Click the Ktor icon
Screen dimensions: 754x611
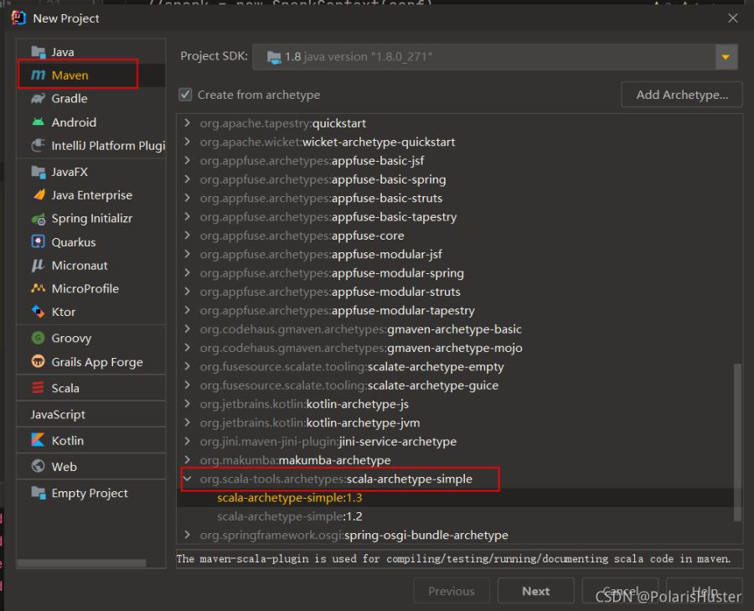[38, 311]
